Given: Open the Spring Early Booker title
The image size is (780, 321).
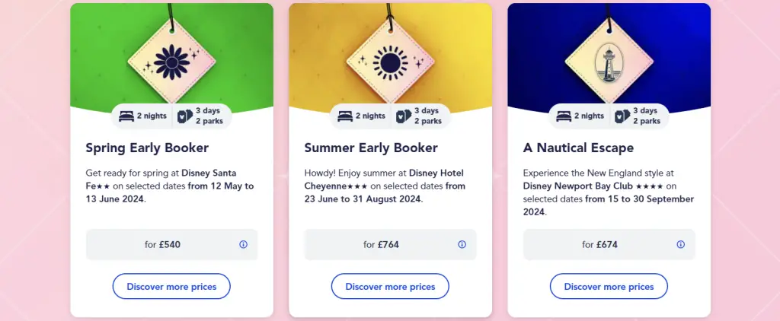Looking at the screenshot, I should (x=147, y=148).
